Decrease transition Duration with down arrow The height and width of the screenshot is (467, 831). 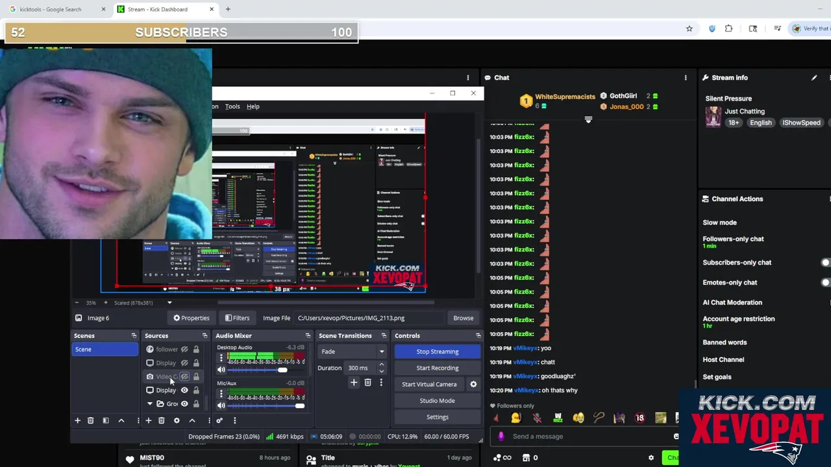[x=381, y=371]
